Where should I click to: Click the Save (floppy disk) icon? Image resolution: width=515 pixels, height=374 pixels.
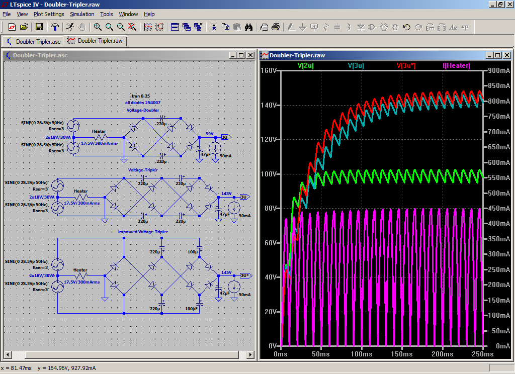point(39,27)
